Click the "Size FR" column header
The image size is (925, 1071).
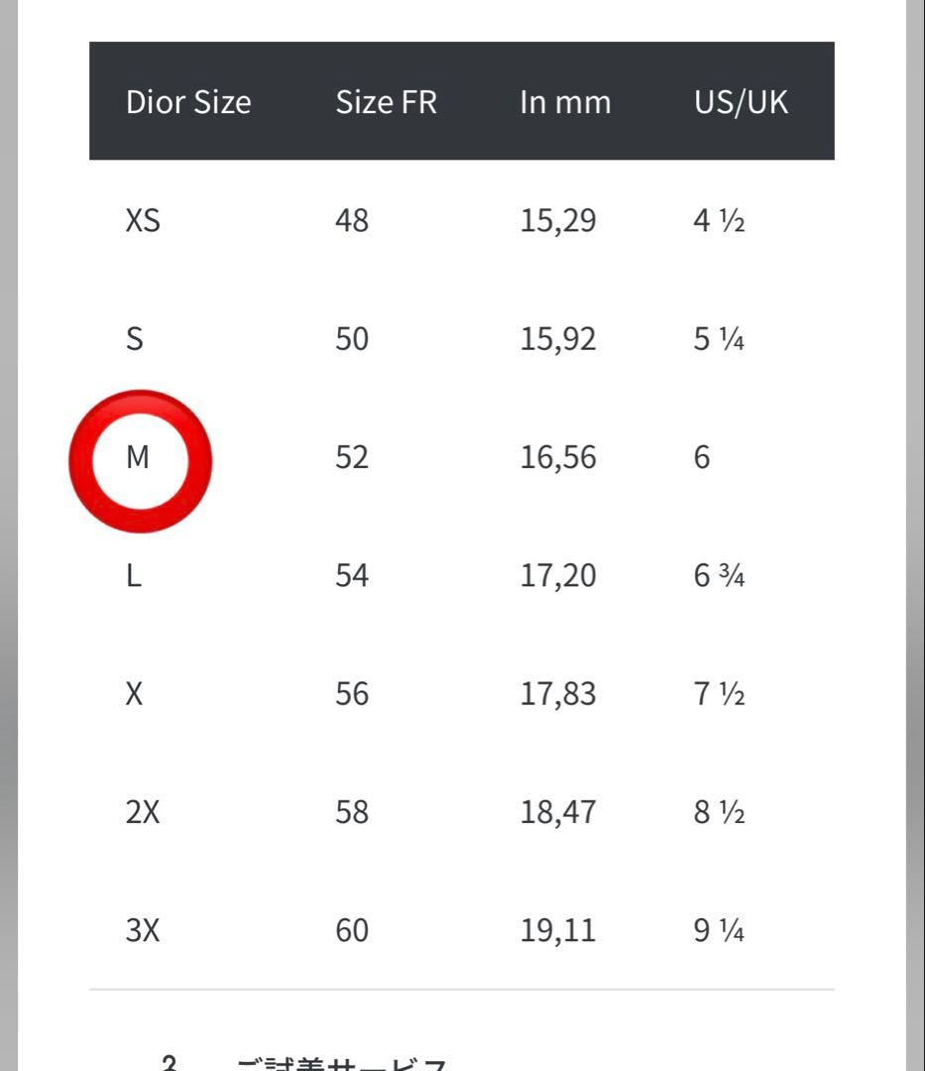[x=386, y=102]
